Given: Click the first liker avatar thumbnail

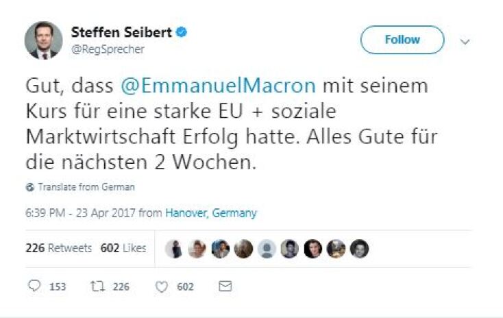Looking at the screenshot, I should coord(174,249).
